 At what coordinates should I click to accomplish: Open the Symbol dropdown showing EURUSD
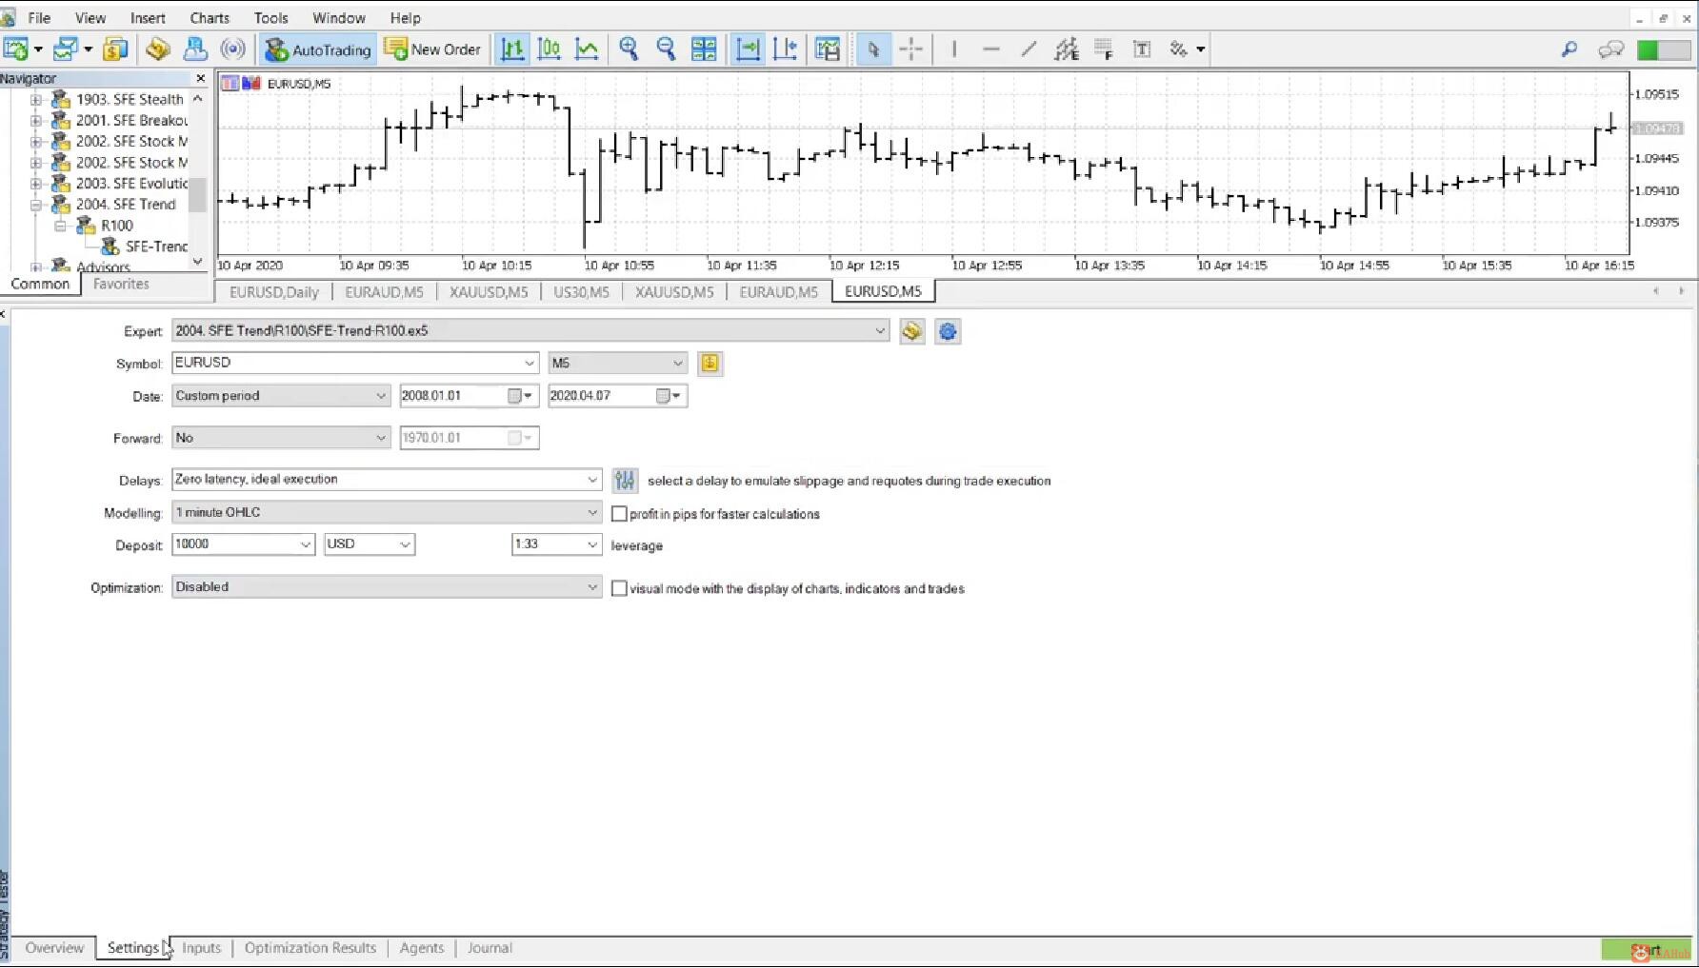pyautogui.click(x=355, y=363)
